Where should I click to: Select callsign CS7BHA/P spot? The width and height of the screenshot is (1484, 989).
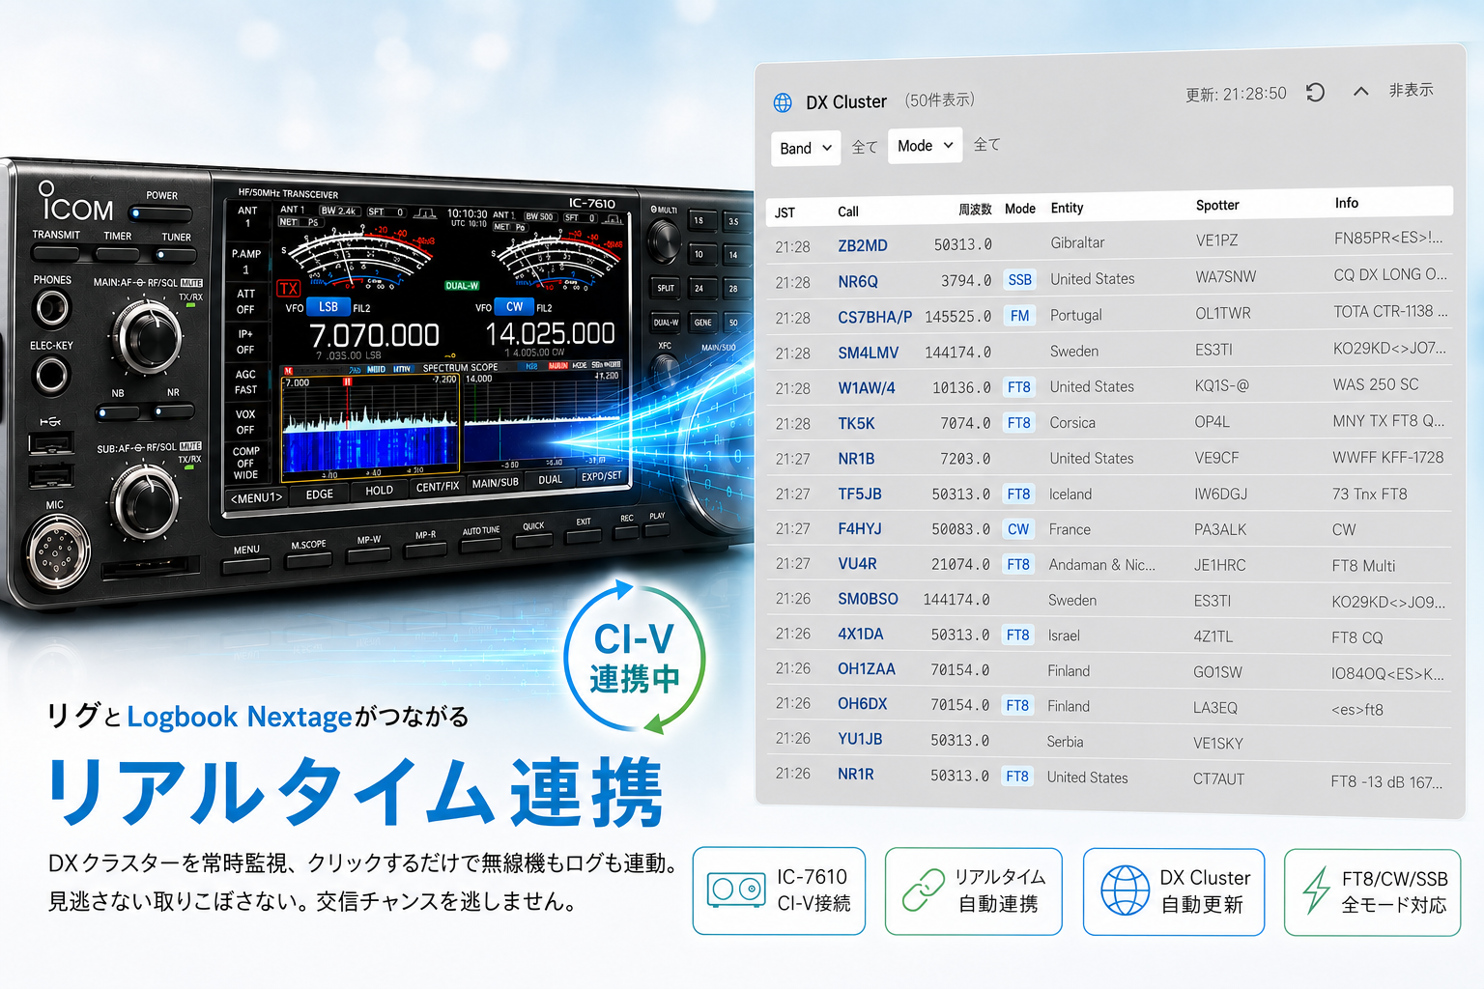point(874,317)
